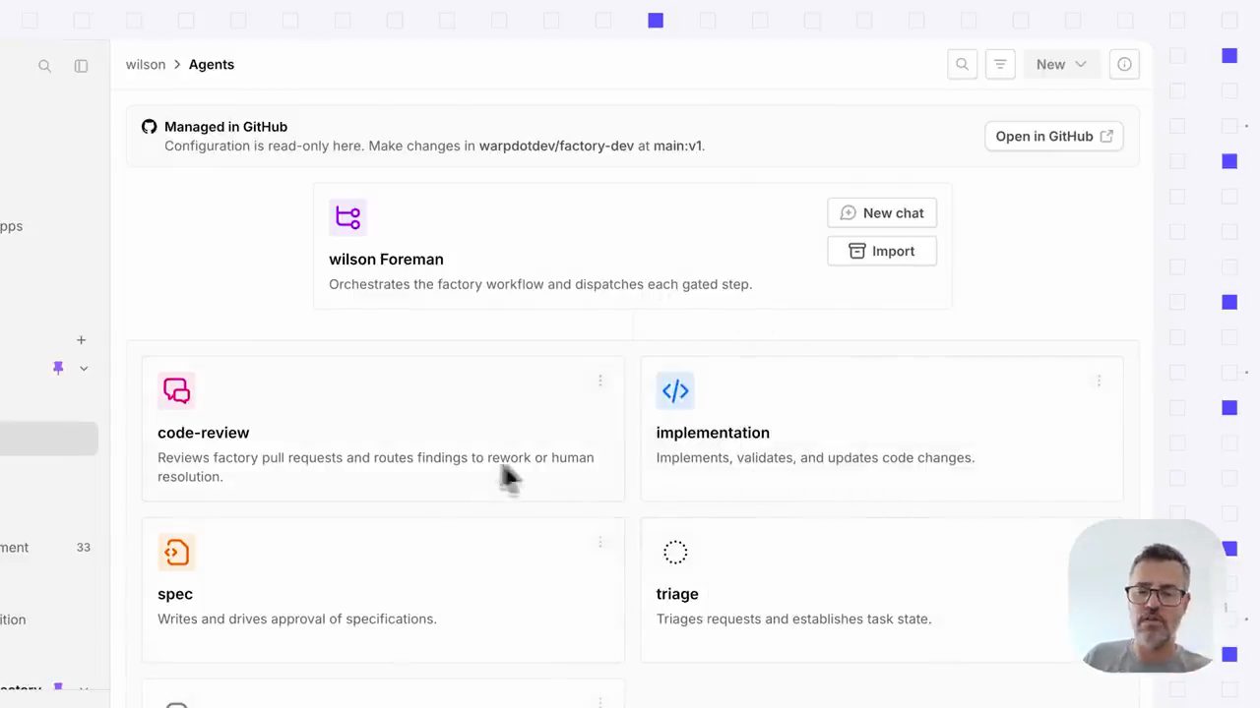Open code-review card options menu
The width and height of the screenshot is (1260, 708).
599,381
